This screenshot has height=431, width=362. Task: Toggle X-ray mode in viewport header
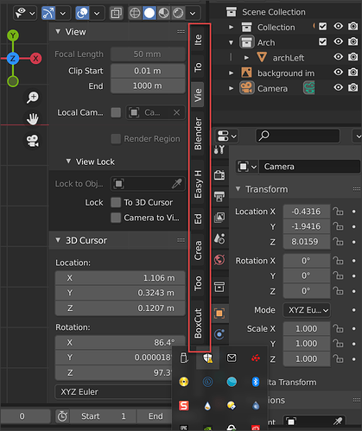point(117,13)
